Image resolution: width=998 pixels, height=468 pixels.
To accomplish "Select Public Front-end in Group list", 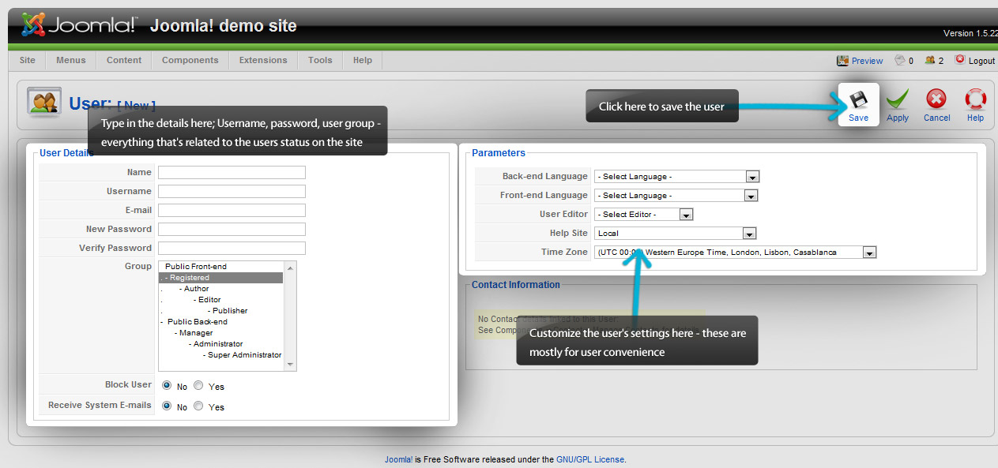I will [x=220, y=267].
